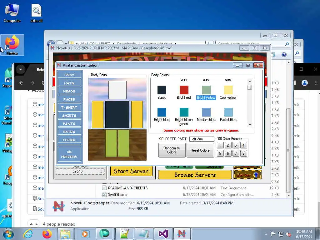Click the Explorer help question mark icon
Image resolution: width=320 pixels, height=240 pixels.
pos(284,55)
